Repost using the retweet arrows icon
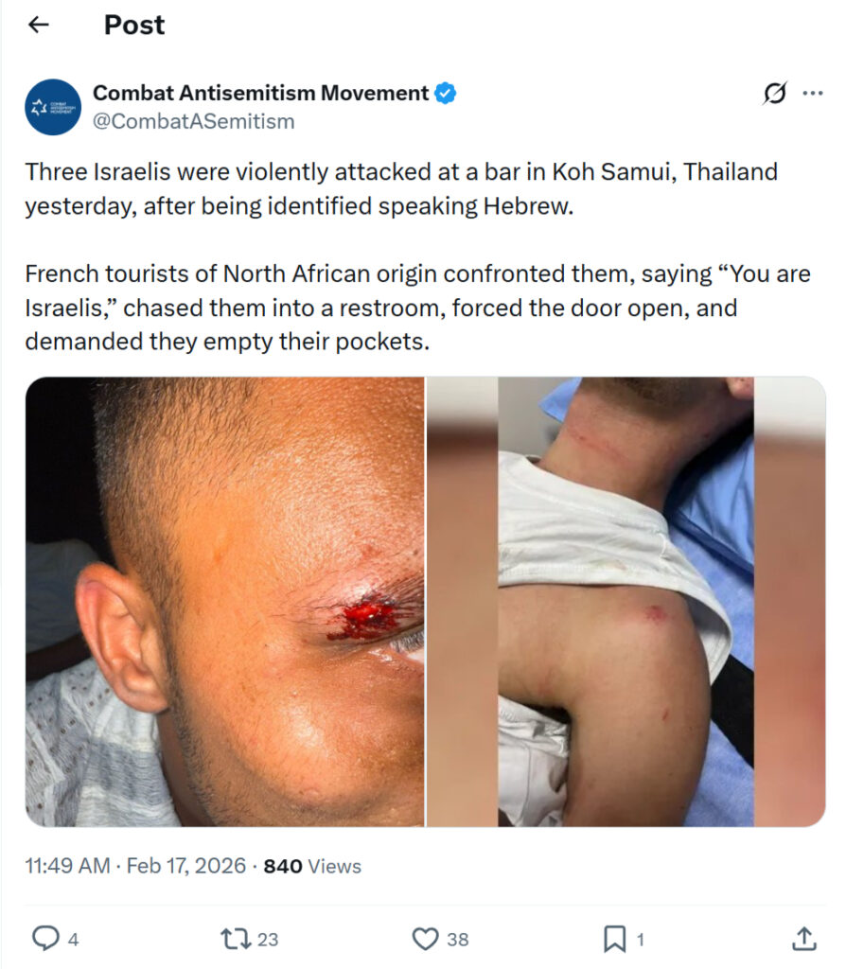 click(x=236, y=939)
